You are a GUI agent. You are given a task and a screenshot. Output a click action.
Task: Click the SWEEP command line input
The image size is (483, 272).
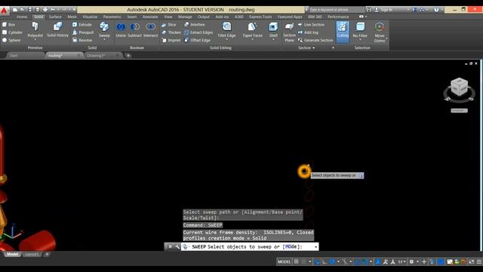250,247
